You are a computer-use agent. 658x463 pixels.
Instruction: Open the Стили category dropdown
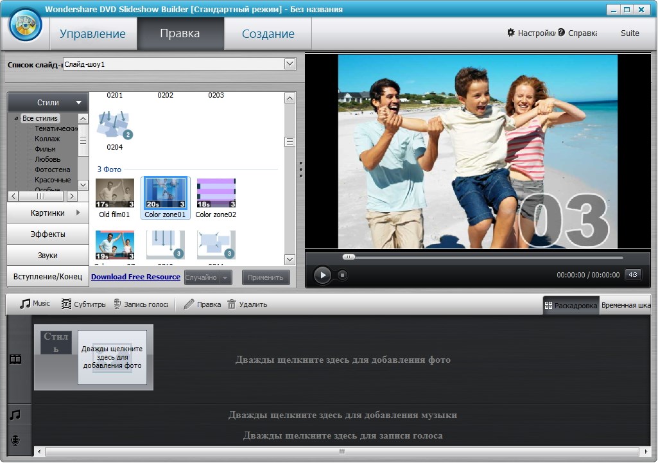tap(79, 102)
